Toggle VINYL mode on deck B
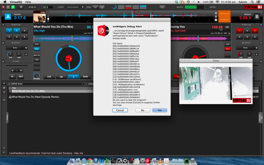Viewport: 264px width, 165px height. point(228,49)
